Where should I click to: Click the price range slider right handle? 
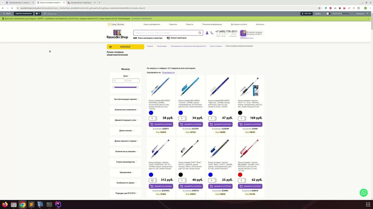[x=137, y=87]
